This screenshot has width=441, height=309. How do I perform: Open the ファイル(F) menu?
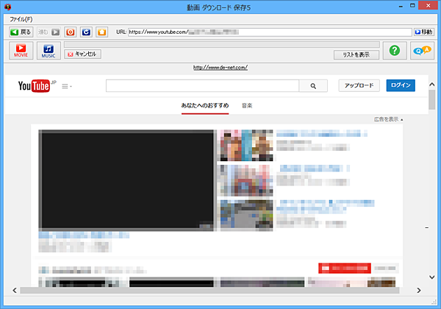[21, 19]
